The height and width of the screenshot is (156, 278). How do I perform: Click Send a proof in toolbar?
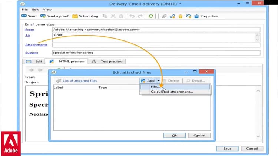[x=54, y=16]
